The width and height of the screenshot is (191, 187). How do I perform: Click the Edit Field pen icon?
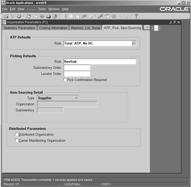[x=100, y=16]
